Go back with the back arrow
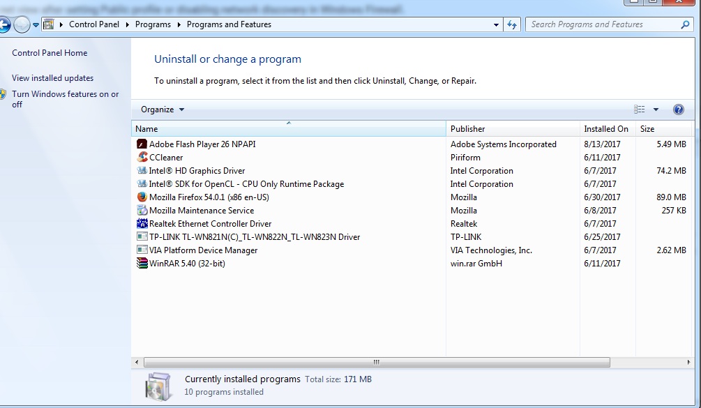Image resolution: width=701 pixels, height=408 pixels. point(3,24)
